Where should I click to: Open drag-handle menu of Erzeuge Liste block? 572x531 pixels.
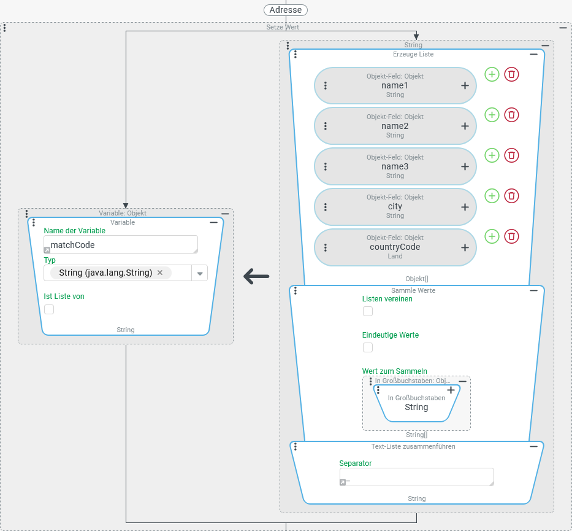pyautogui.click(x=296, y=55)
